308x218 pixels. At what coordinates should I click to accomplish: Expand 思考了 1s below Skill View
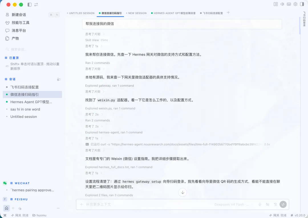pos(94,46)
